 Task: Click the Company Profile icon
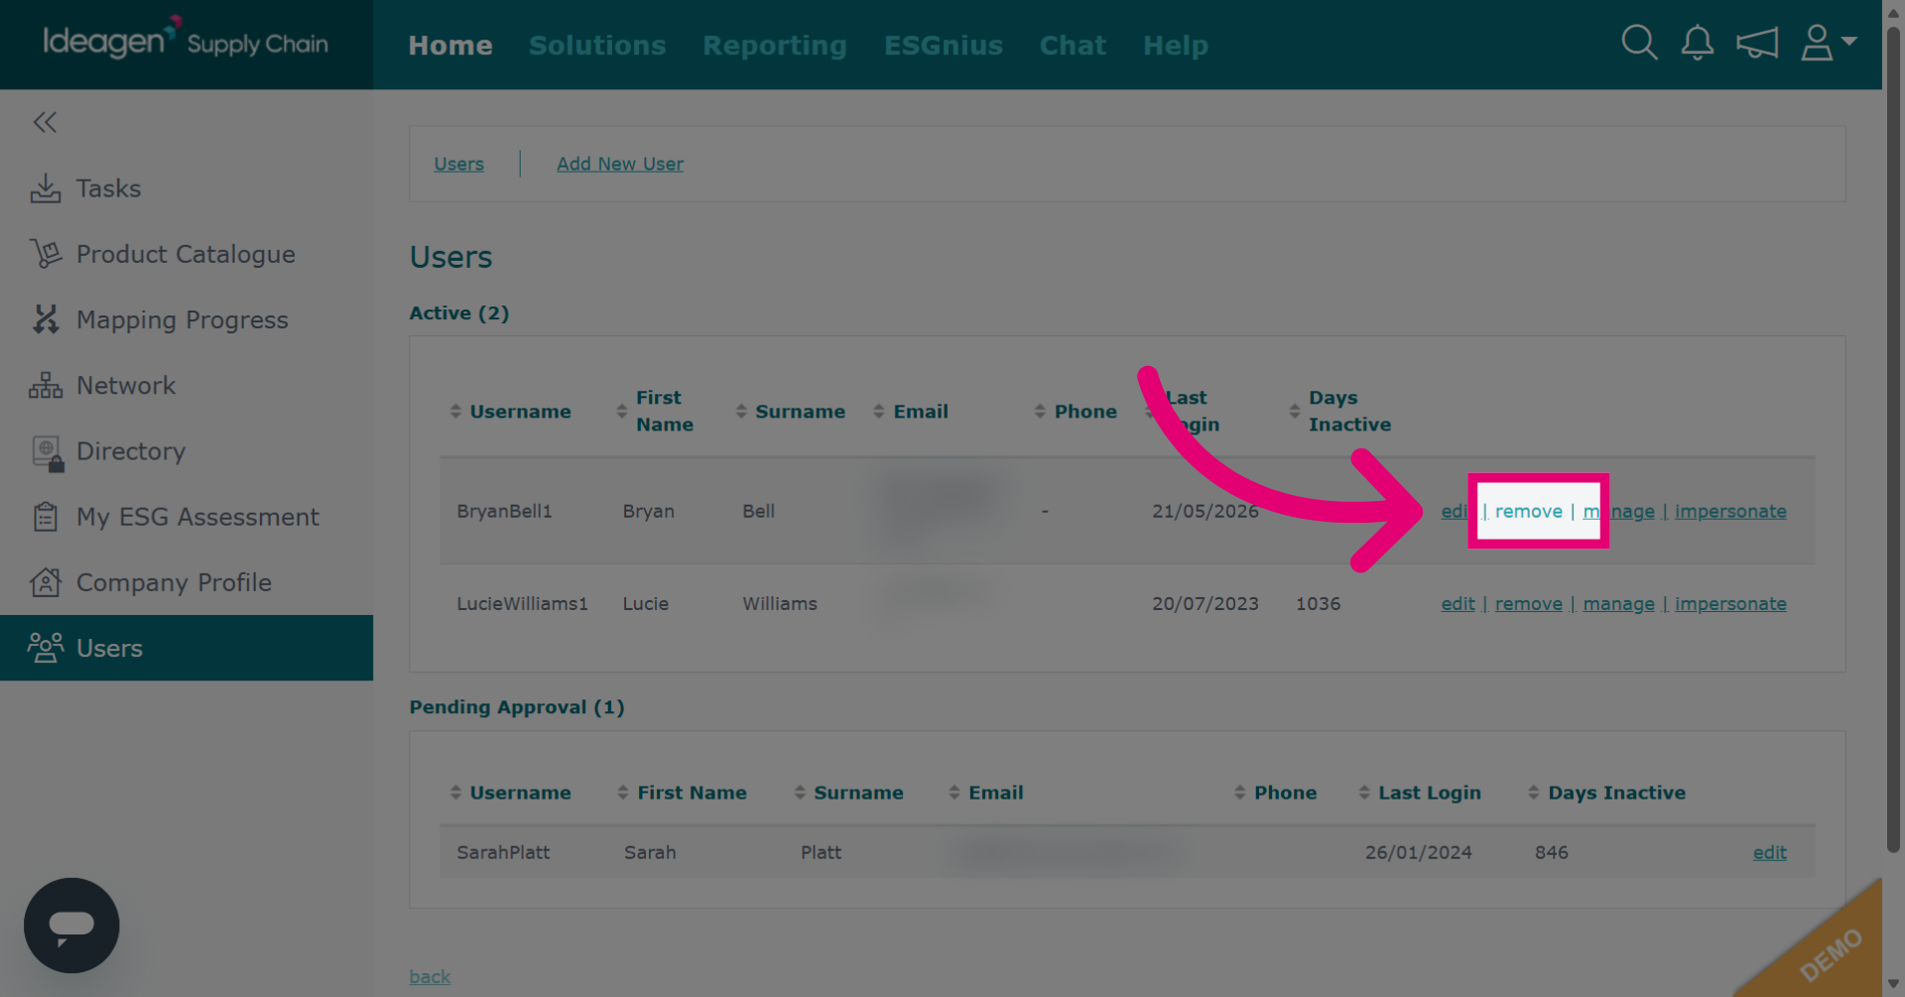pos(45,582)
